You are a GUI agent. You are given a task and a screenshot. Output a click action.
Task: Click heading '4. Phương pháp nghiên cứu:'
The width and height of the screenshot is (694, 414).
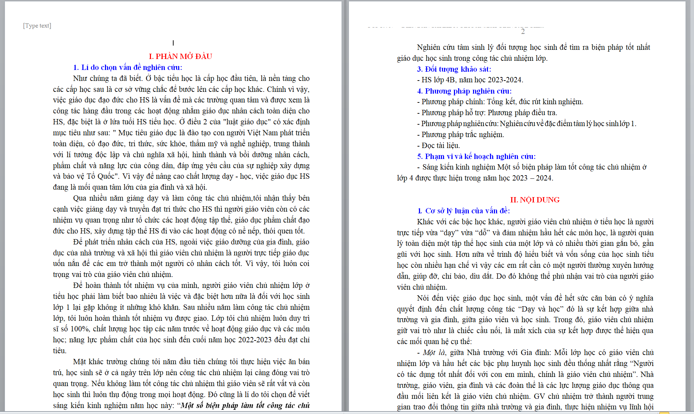click(x=464, y=91)
